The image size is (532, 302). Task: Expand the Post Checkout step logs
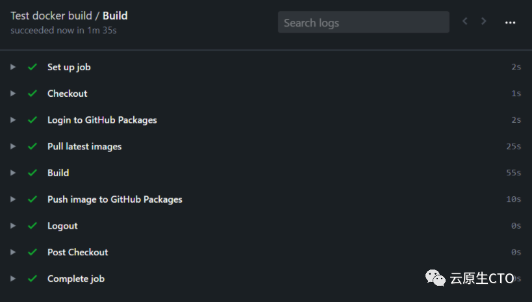[x=12, y=252]
